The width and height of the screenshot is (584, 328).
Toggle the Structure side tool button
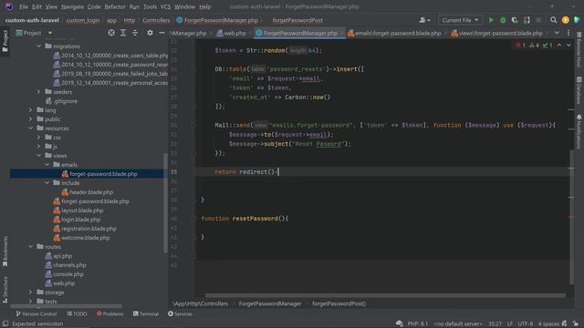(5, 290)
